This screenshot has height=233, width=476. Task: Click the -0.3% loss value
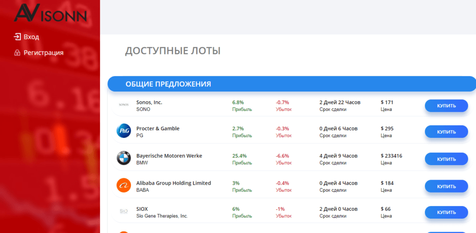click(282, 129)
